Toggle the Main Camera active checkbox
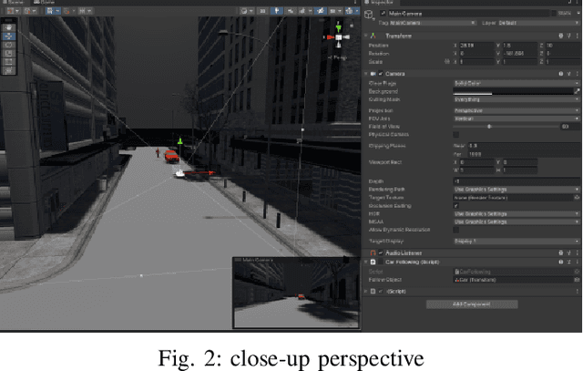Screen dimensions: 583x371 pyautogui.click(x=380, y=14)
